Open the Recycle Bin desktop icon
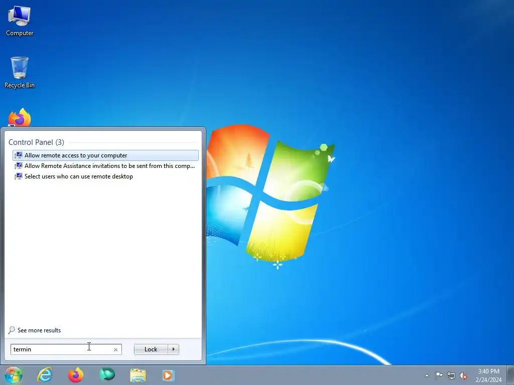Viewport: 514px width, 385px height. 20,72
